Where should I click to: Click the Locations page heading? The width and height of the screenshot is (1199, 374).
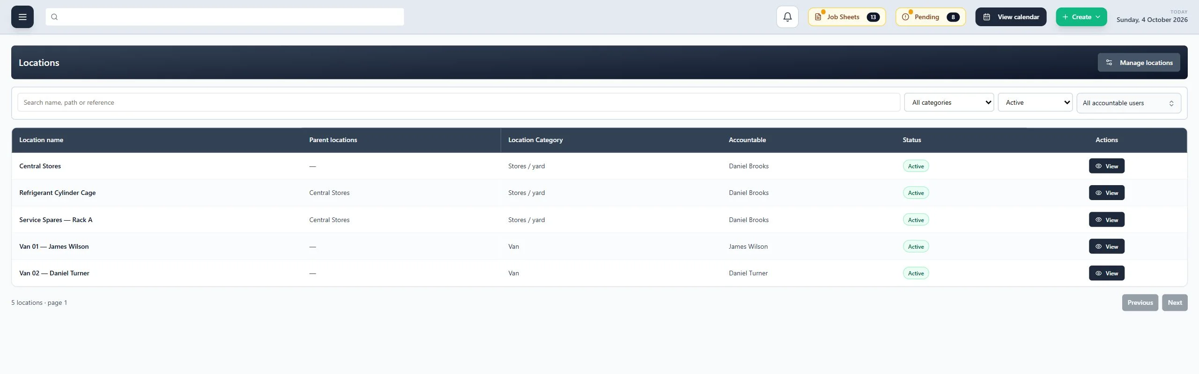coord(39,63)
